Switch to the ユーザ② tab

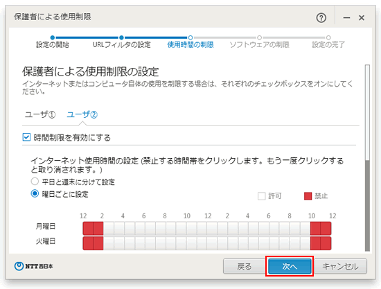(x=82, y=114)
